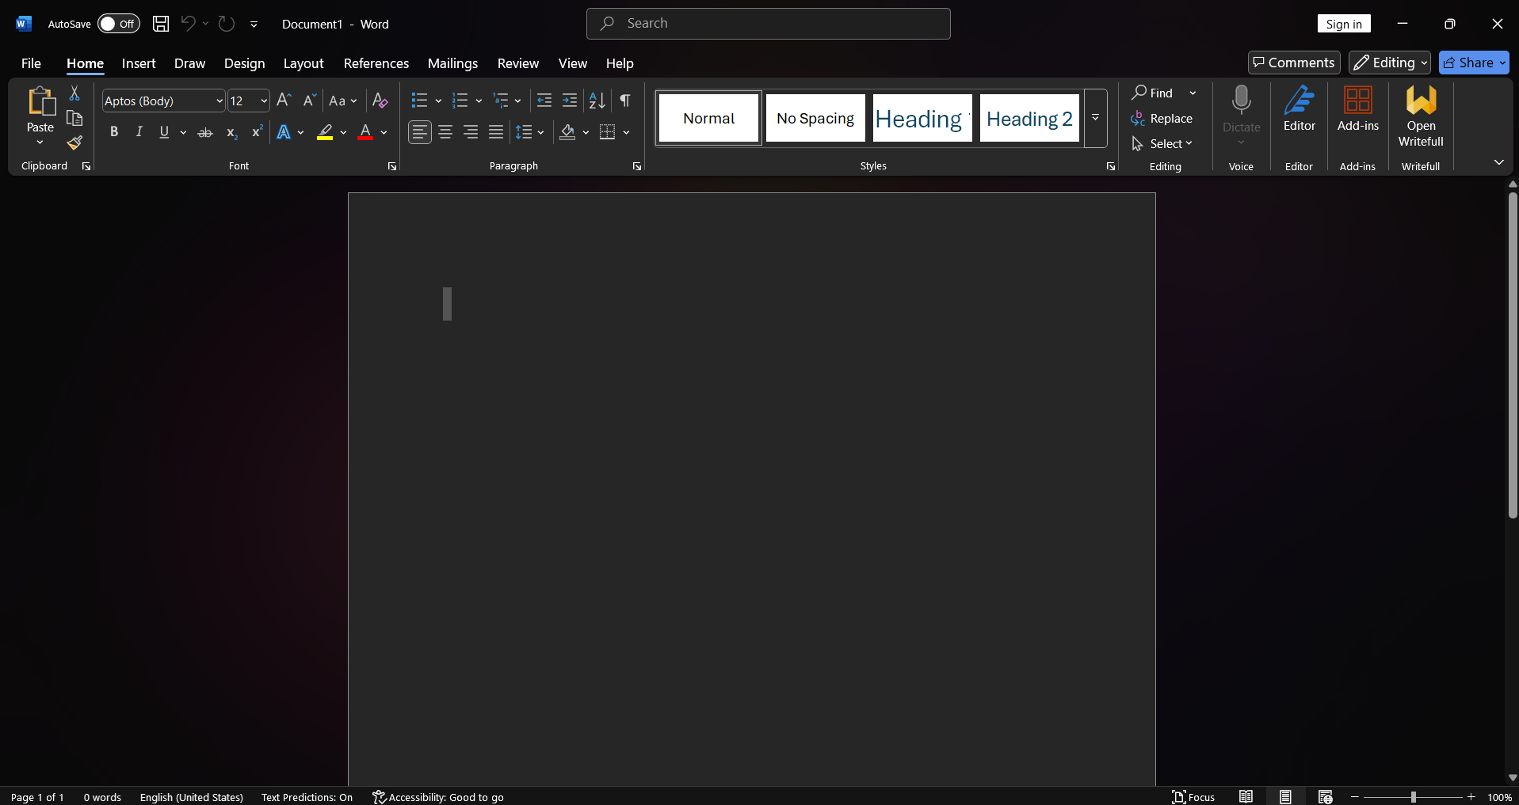Toggle the AutoSave switch
The height and width of the screenshot is (805, 1519).
pyautogui.click(x=119, y=24)
